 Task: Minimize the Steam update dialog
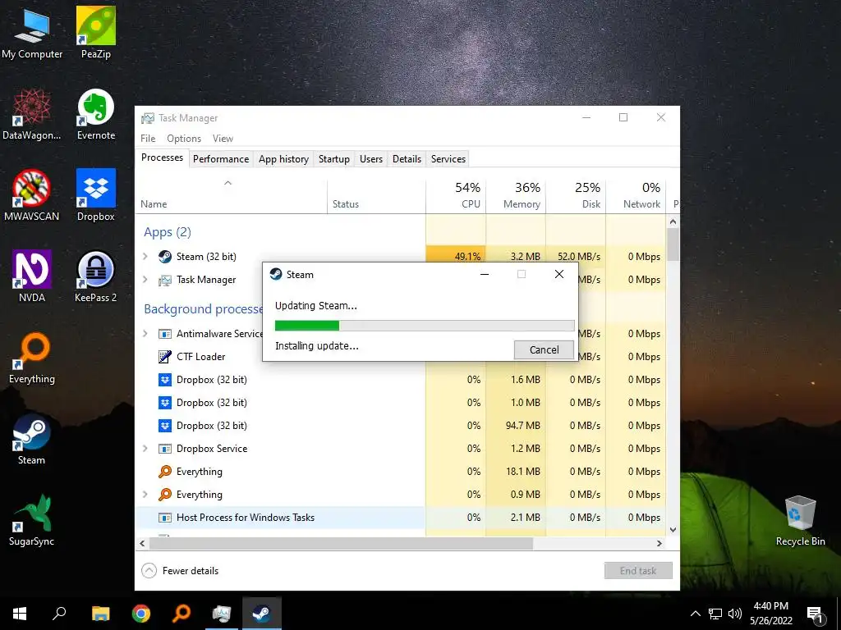485,274
